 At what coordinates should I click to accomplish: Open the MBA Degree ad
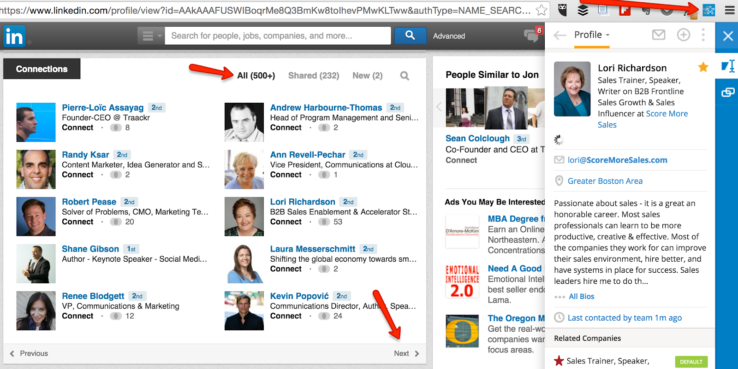(516, 219)
